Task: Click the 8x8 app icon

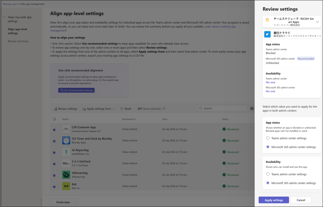Action: (x=66, y=186)
